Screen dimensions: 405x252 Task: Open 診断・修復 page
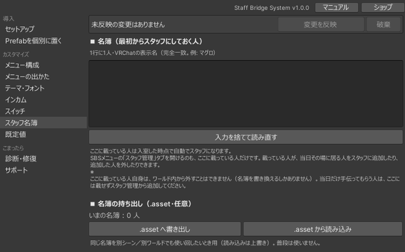coord(43,159)
